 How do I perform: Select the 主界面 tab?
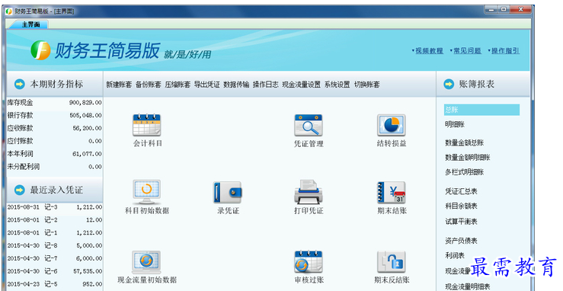pos(30,24)
